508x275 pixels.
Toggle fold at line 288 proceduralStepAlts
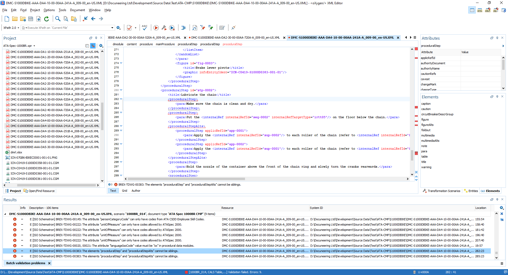(x=121, y=126)
